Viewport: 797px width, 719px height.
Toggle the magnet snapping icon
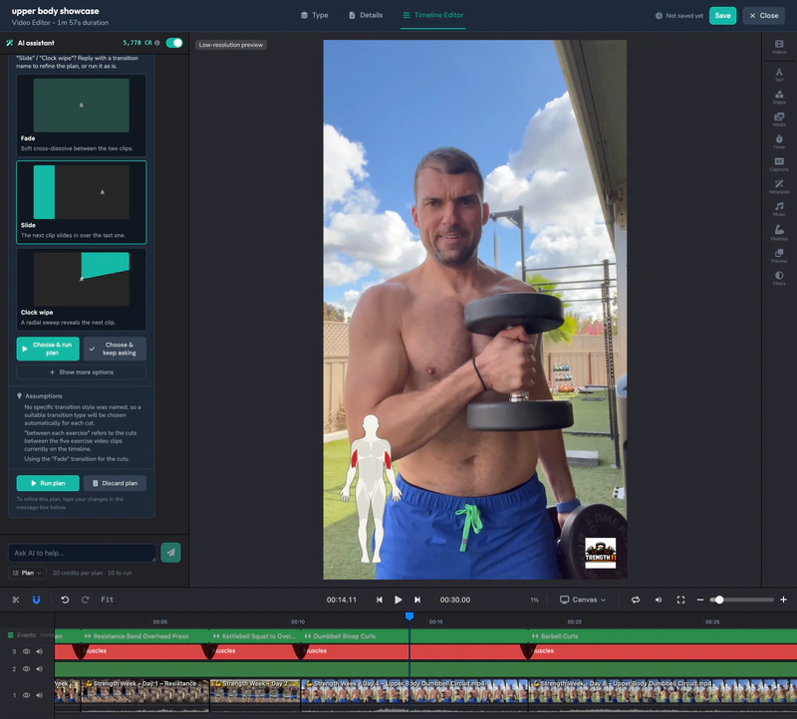pos(36,599)
